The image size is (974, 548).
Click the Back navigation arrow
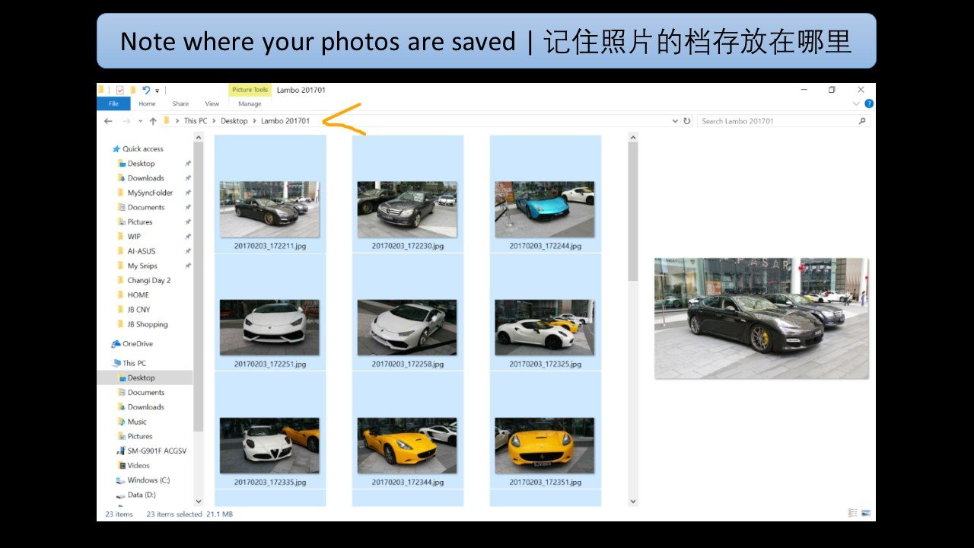point(108,121)
